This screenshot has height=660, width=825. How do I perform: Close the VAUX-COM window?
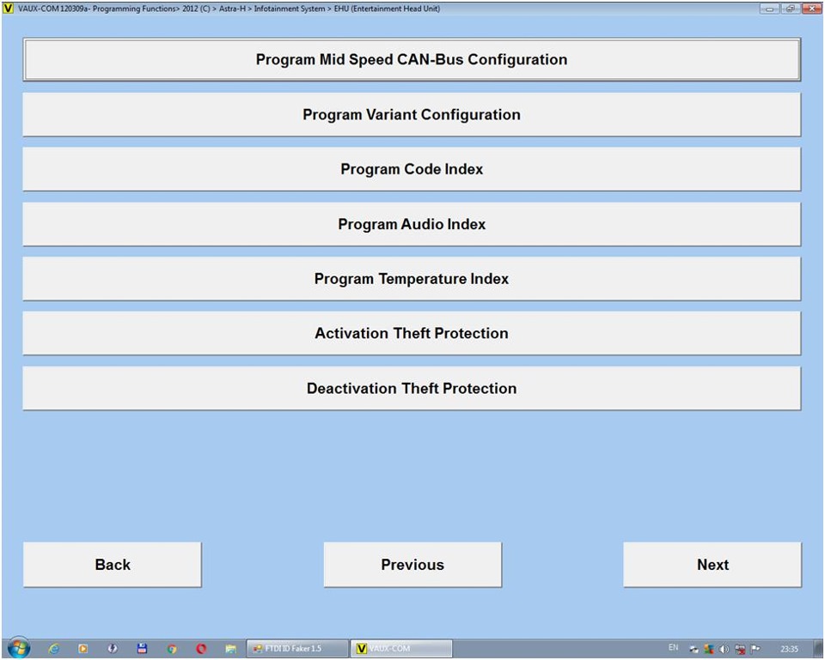811,9
